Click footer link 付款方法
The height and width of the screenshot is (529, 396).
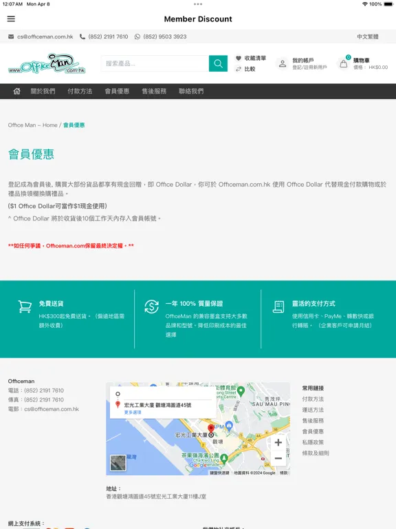(x=313, y=399)
